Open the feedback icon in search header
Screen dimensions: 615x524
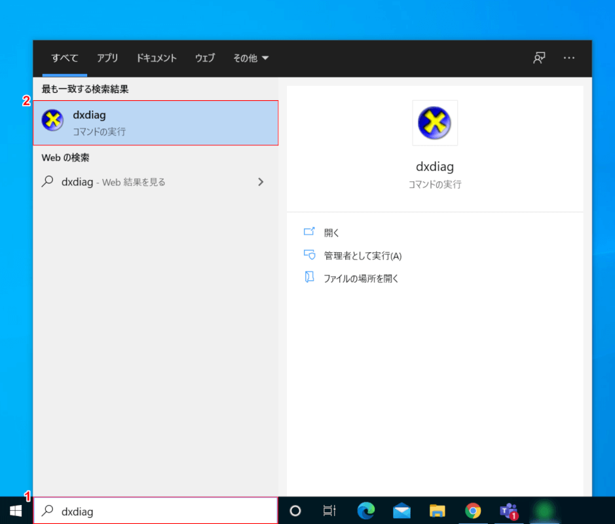pos(539,58)
